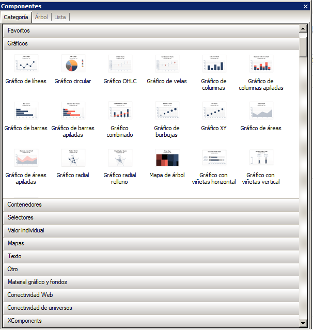Viewport: 313px width, 330px height.
Task: Click the scrollbar down arrow
Action: pyautogui.click(x=303, y=323)
